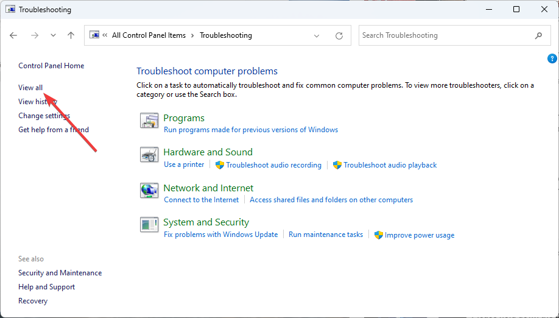
Task: Select All Control Panel Items breadcrumb
Action: coord(149,35)
